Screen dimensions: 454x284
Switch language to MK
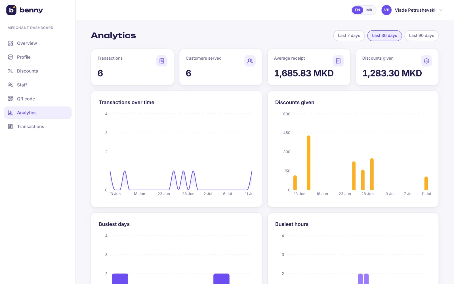pyautogui.click(x=369, y=10)
